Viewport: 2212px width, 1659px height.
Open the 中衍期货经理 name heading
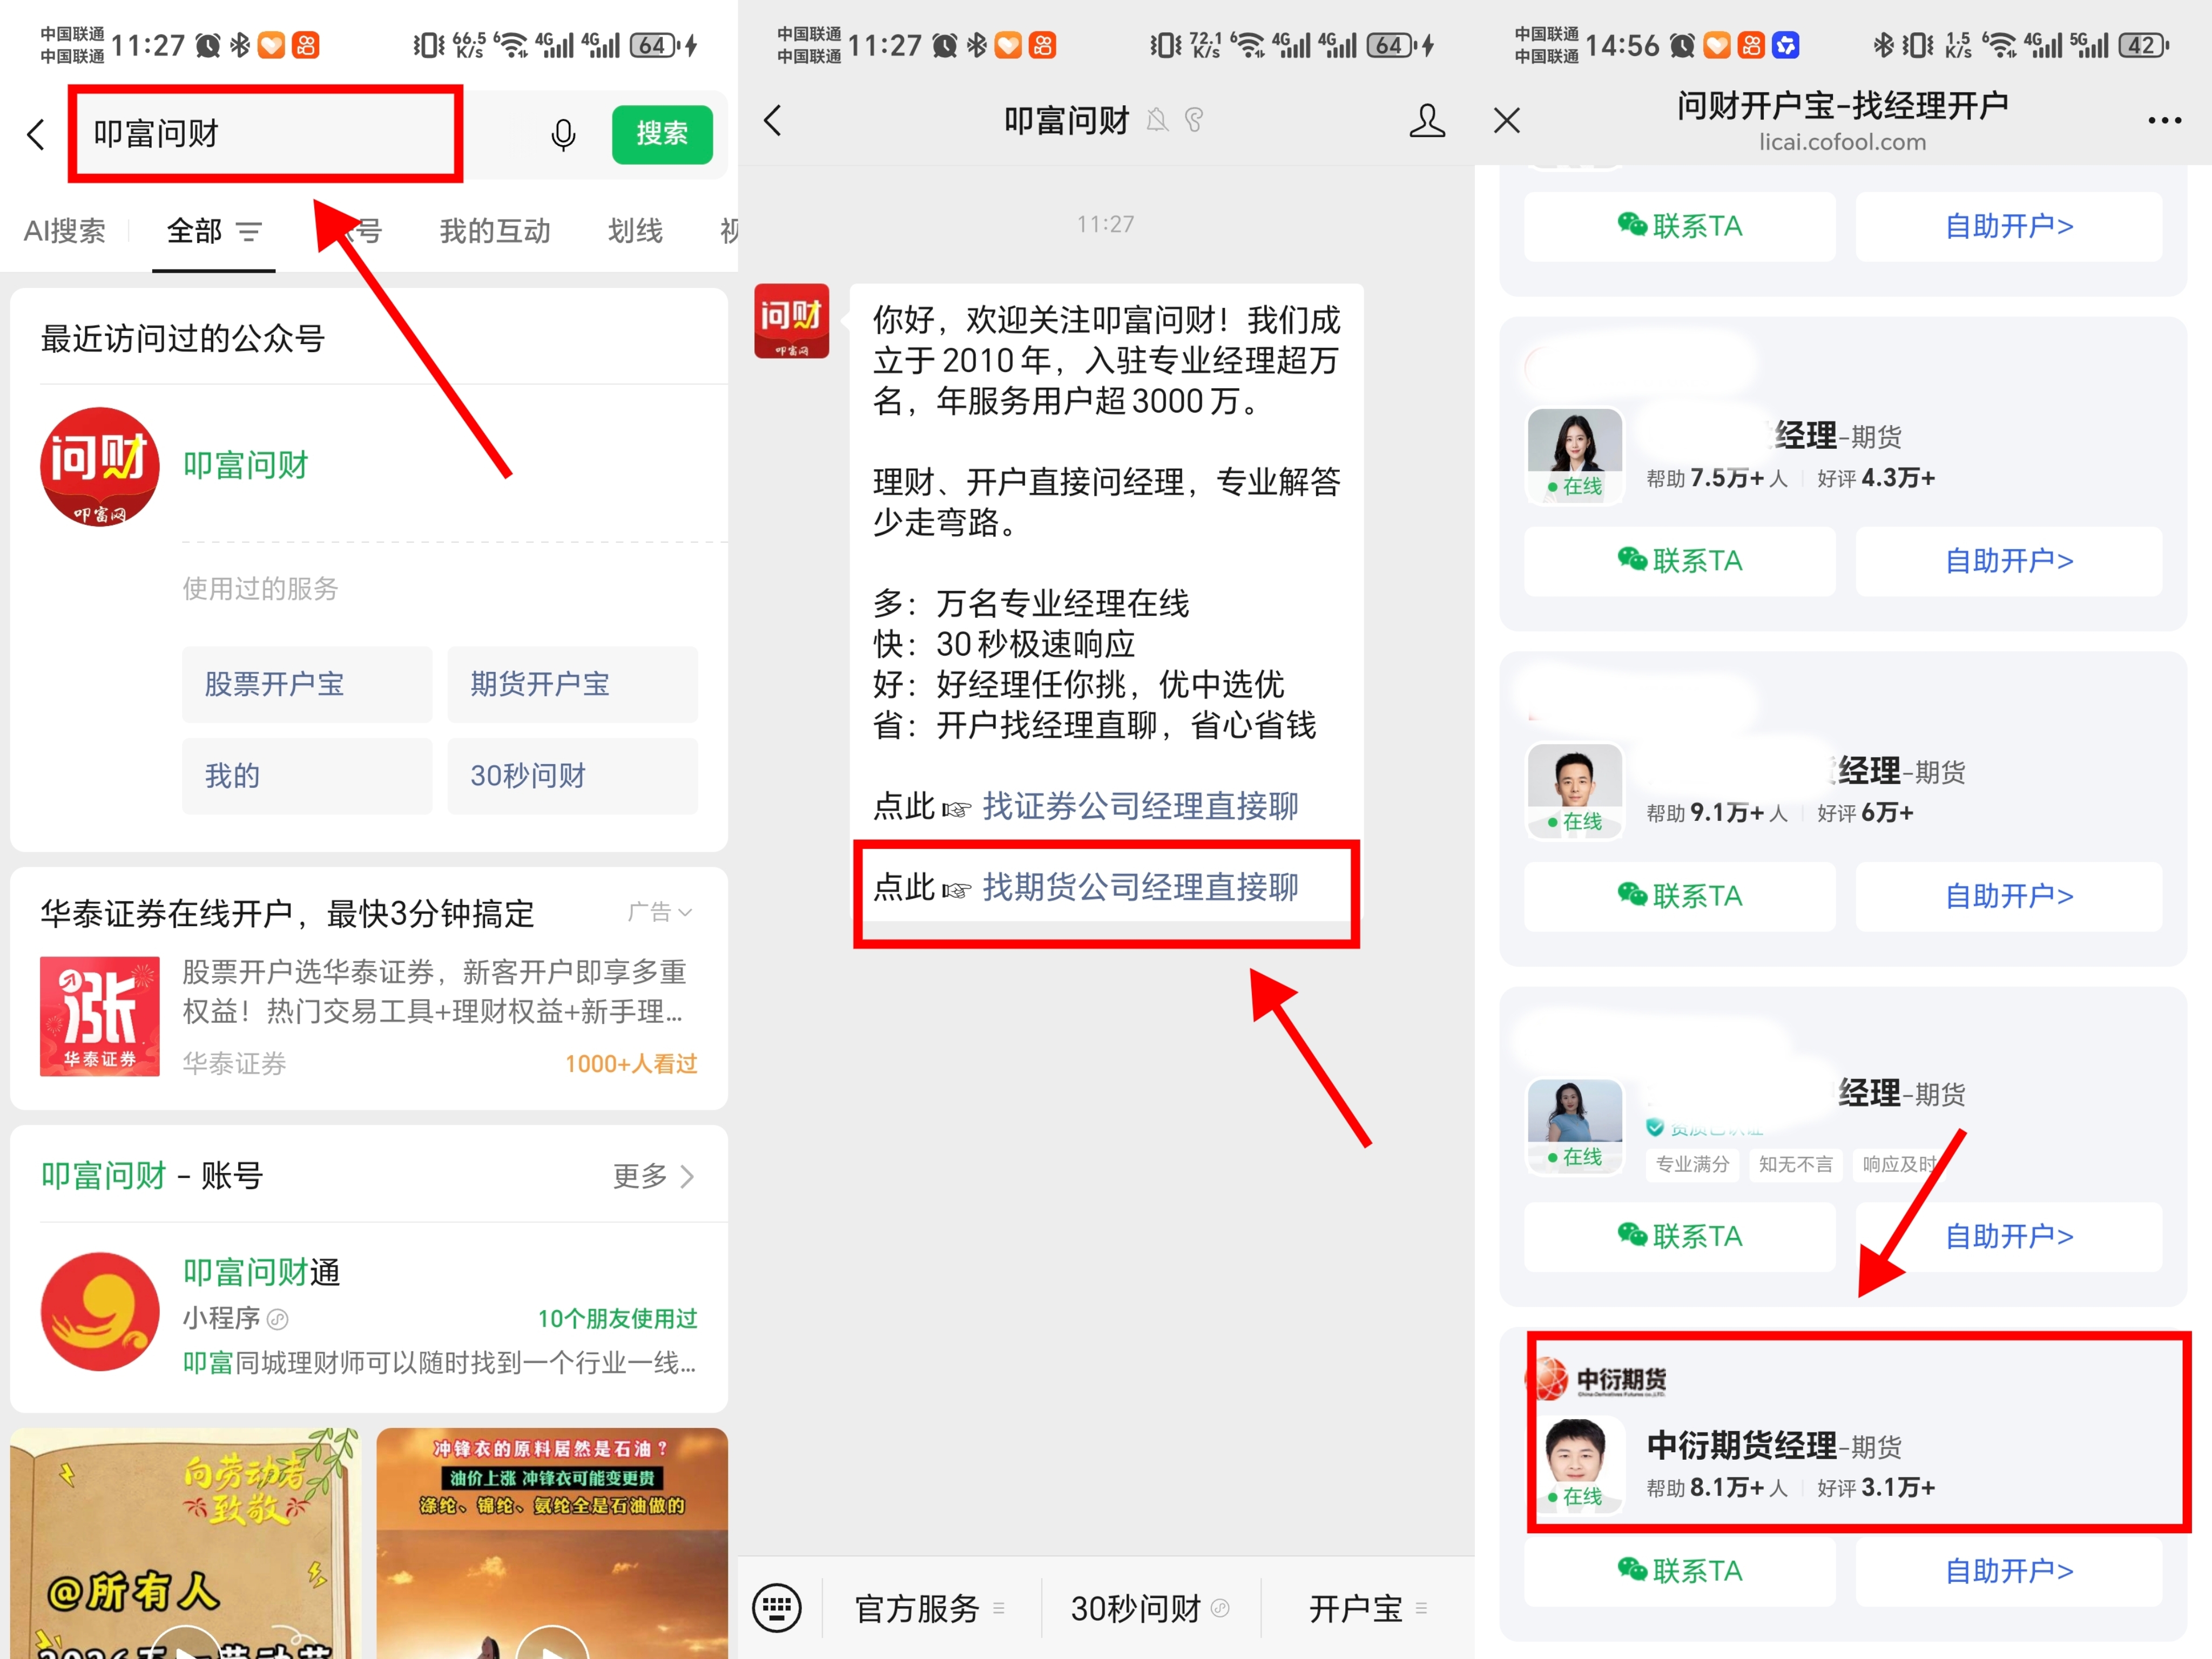1742,1445
